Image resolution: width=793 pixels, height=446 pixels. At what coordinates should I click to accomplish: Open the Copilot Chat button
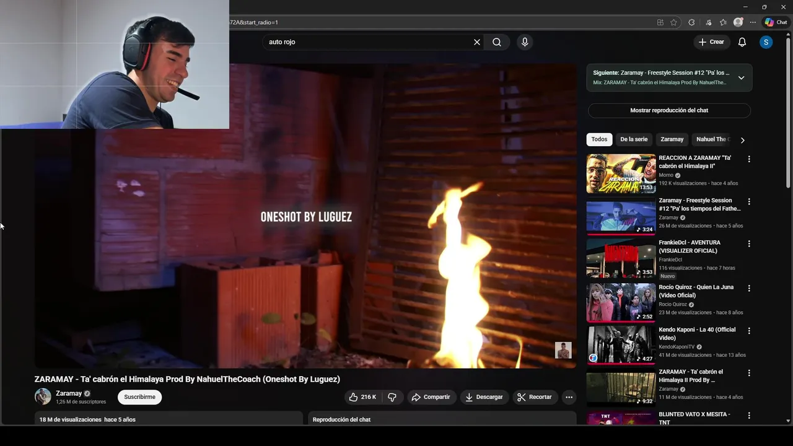point(776,22)
